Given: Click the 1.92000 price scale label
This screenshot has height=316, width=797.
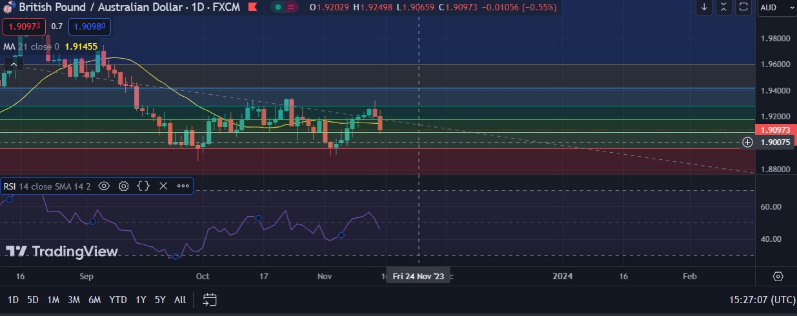Looking at the screenshot, I should [775, 117].
